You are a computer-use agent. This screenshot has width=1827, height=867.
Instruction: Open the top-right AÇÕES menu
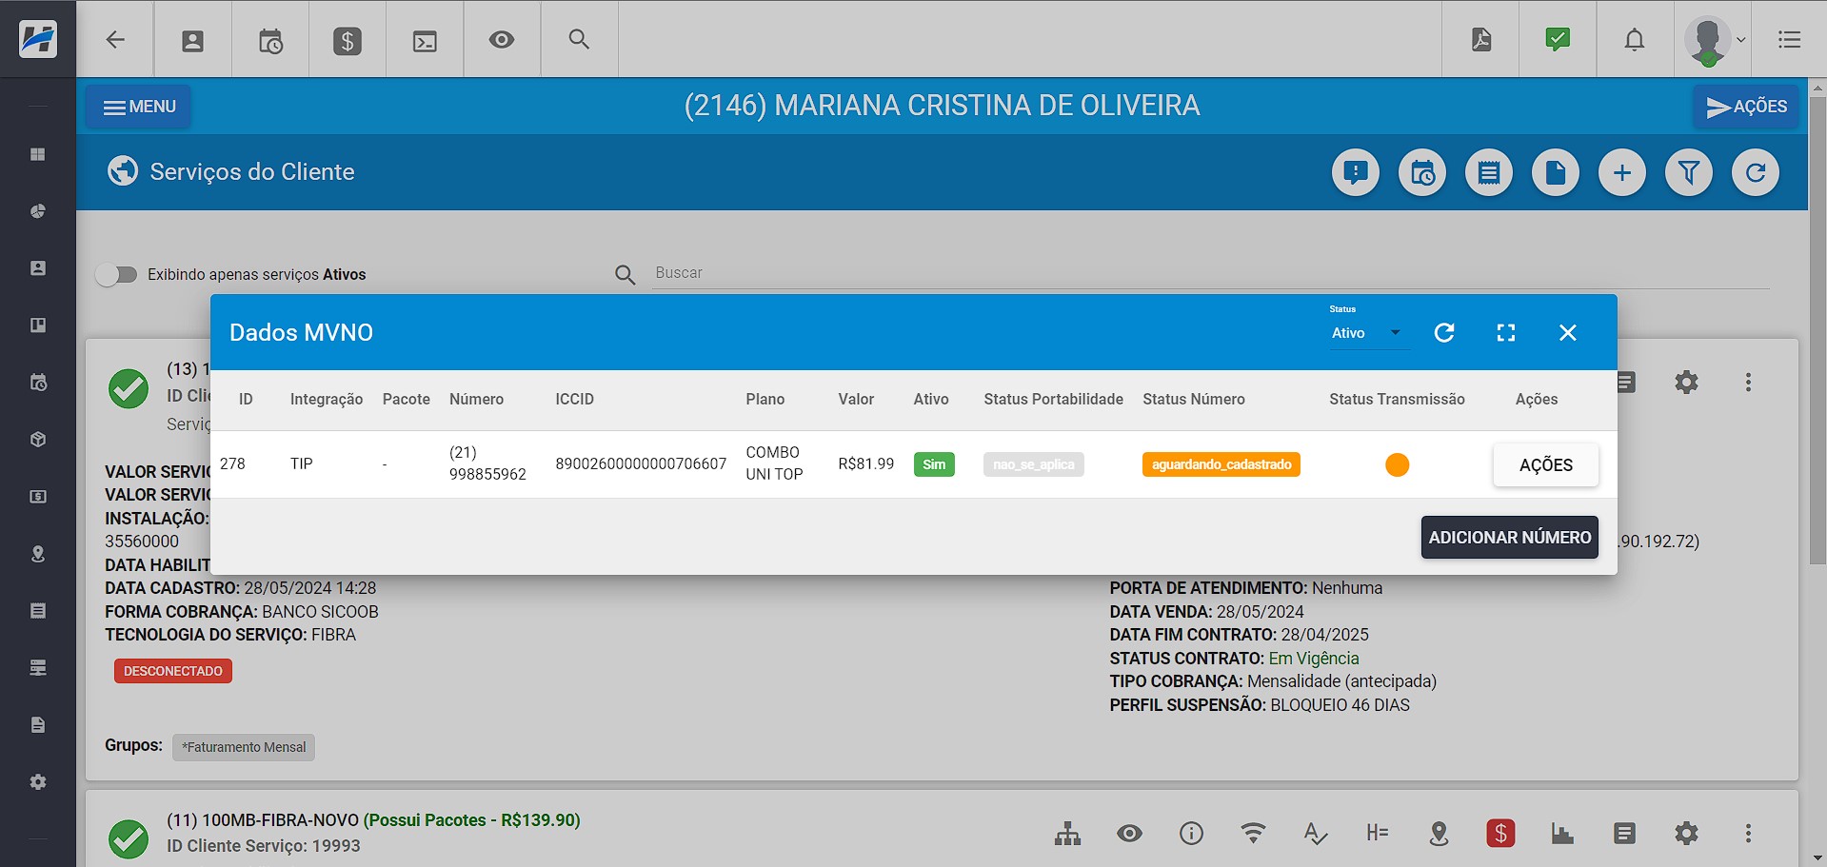coord(1746,107)
